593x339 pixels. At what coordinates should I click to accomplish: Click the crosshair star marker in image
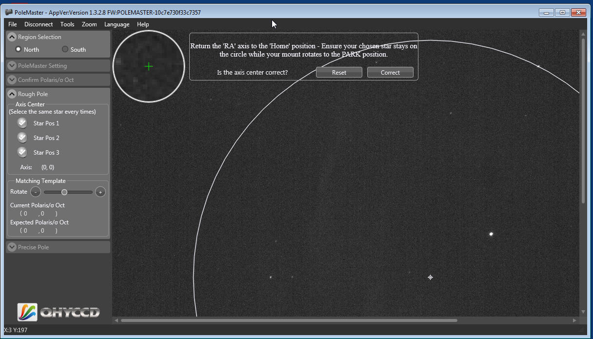coord(430,278)
